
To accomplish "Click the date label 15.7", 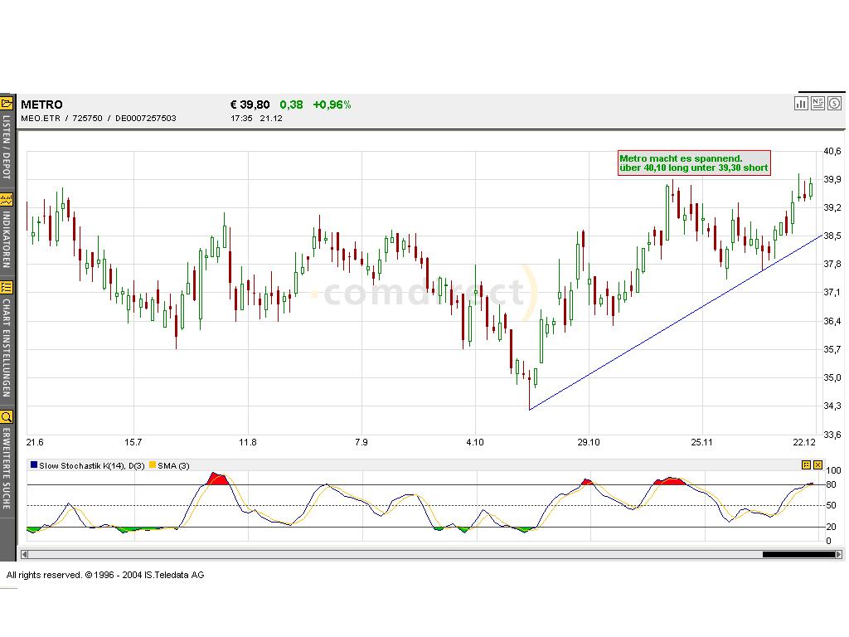I will click(x=133, y=442).
